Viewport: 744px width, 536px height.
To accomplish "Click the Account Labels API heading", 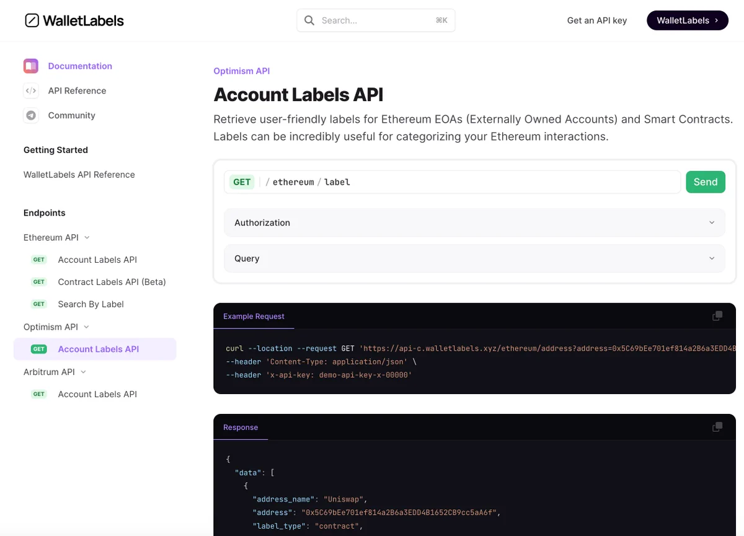I will click(x=298, y=95).
